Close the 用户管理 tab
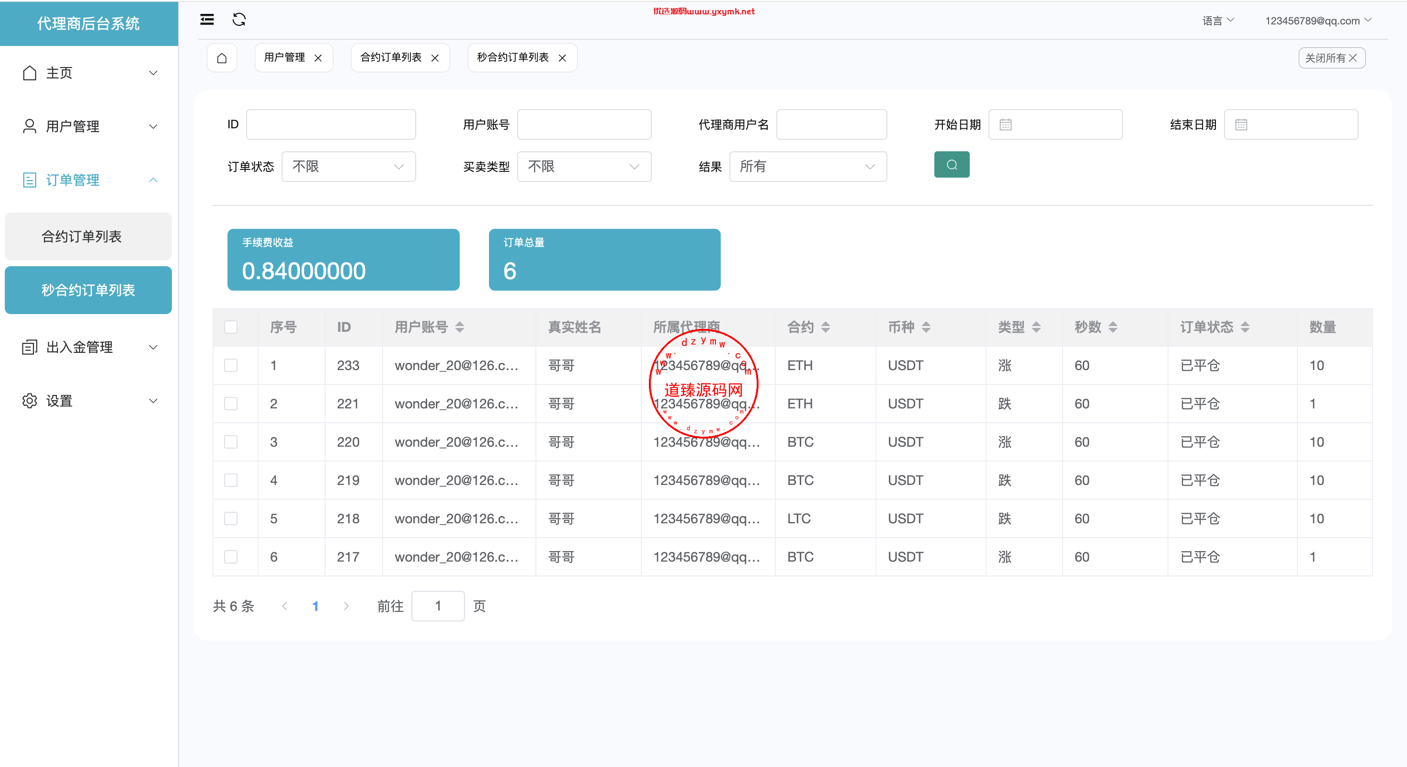Screen dimensions: 1407x767 pyautogui.click(x=318, y=58)
